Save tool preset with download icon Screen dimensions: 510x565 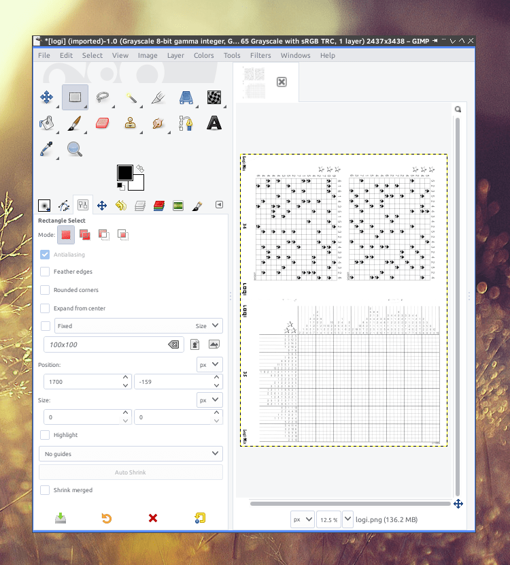click(x=61, y=518)
